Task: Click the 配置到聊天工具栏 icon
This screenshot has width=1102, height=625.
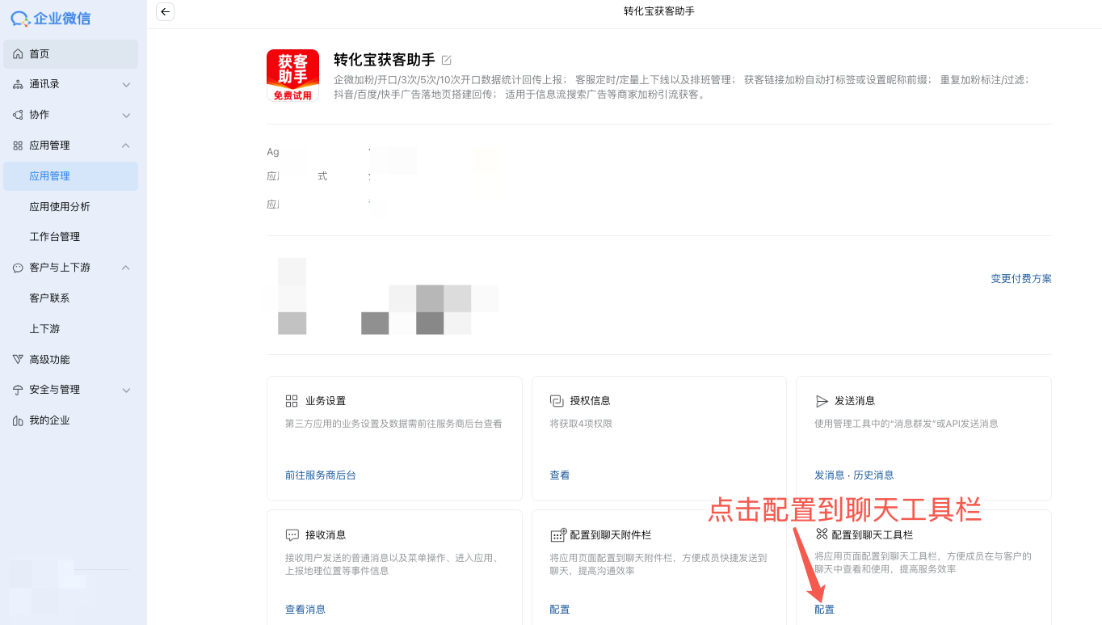Action: [x=822, y=534]
